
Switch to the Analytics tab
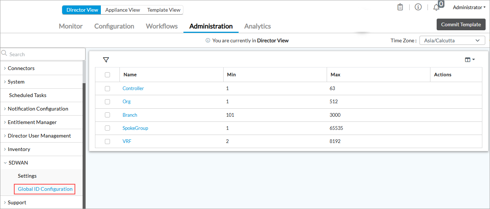(x=258, y=26)
